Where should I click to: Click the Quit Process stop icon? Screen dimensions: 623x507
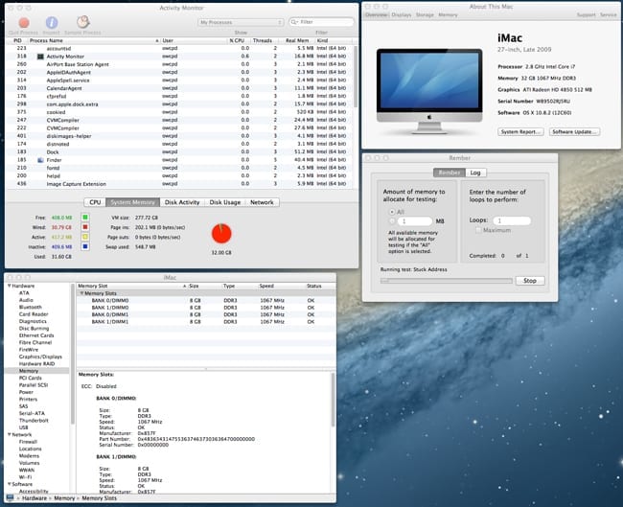point(24,20)
